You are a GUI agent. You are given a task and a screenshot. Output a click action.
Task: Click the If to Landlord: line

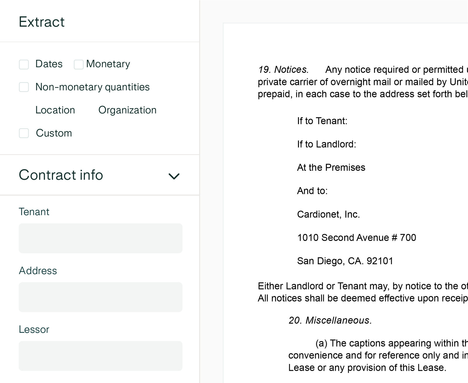[326, 144]
